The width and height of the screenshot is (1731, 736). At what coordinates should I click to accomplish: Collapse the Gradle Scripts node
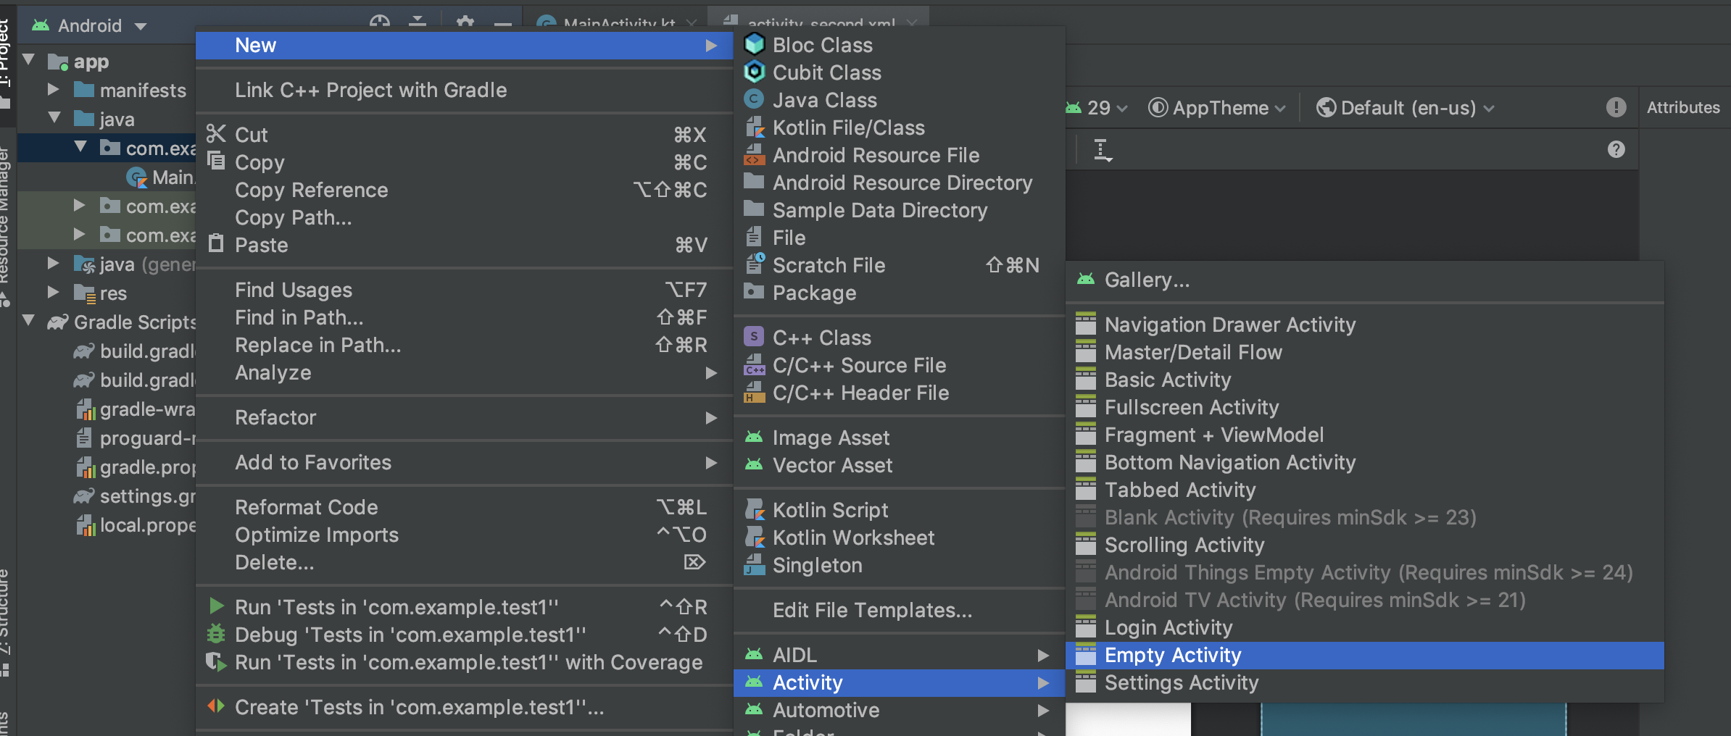click(x=29, y=321)
